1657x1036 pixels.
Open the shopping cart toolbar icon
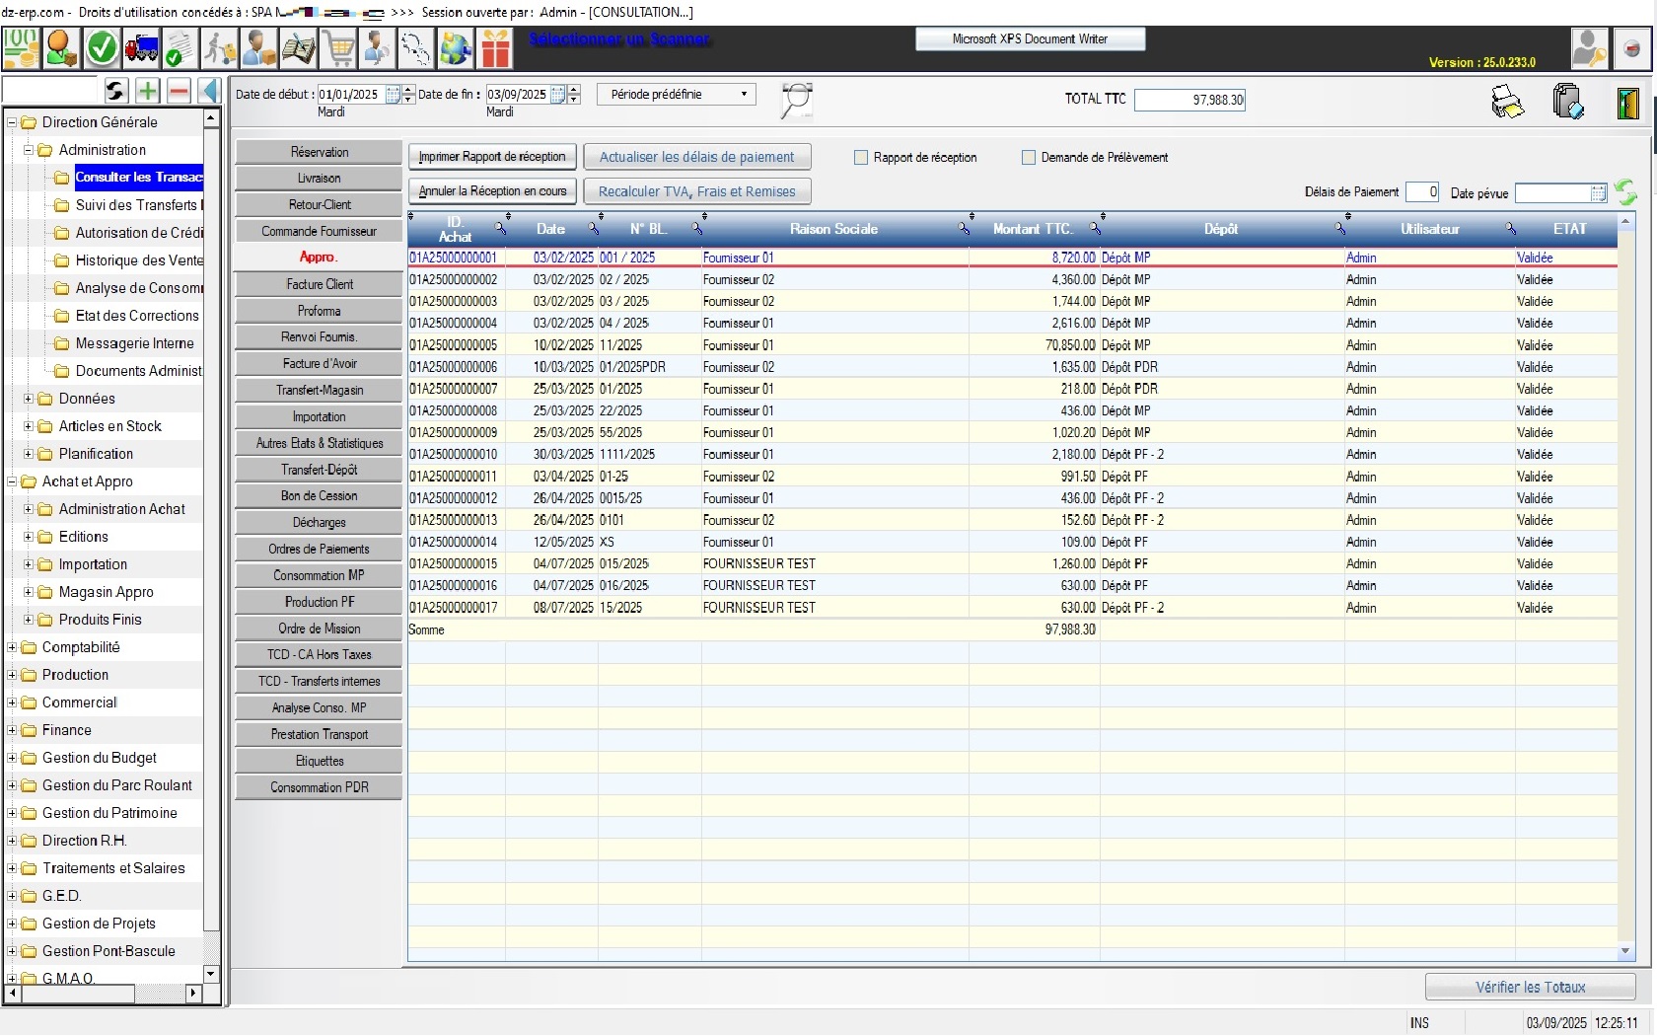338,48
